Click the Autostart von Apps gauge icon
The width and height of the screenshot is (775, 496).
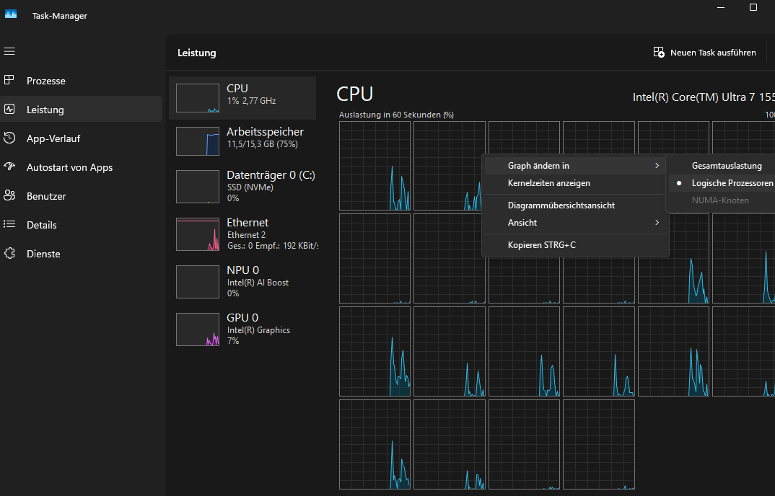9,167
